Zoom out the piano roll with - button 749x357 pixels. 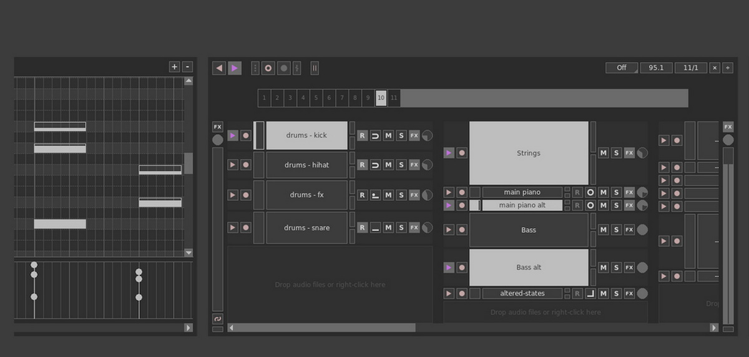(188, 67)
